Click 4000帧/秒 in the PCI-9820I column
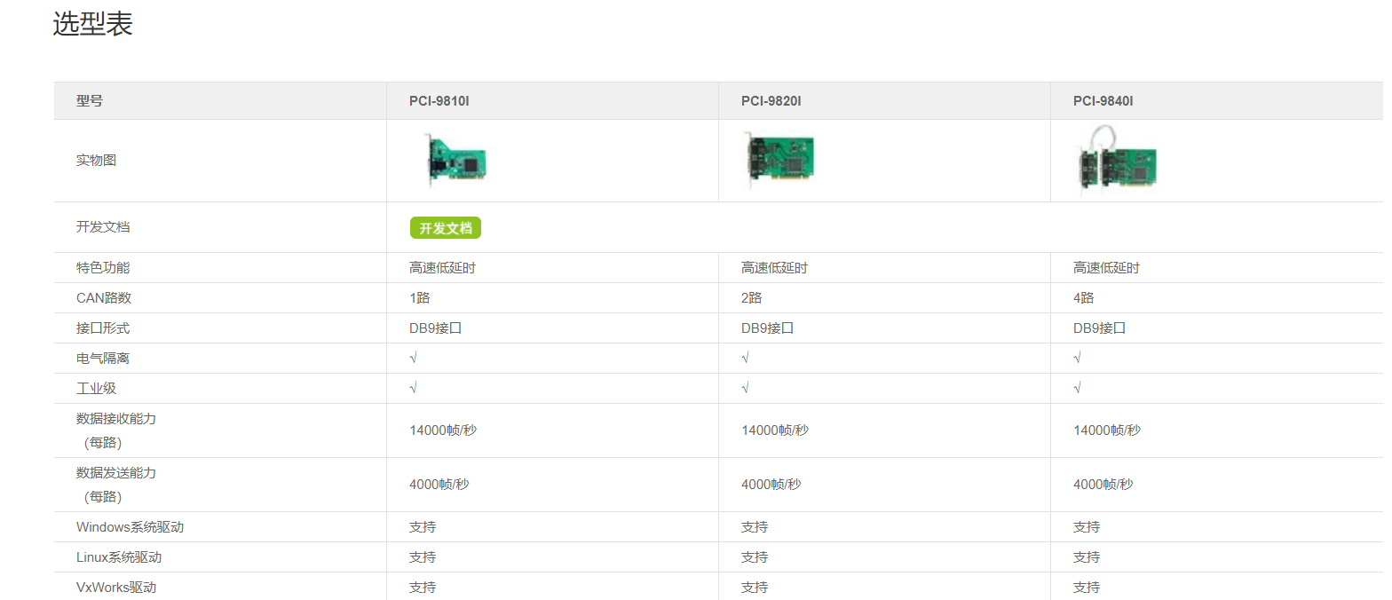The height and width of the screenshot is (600, 1392). pyautogui.click(x=771, y=484)
